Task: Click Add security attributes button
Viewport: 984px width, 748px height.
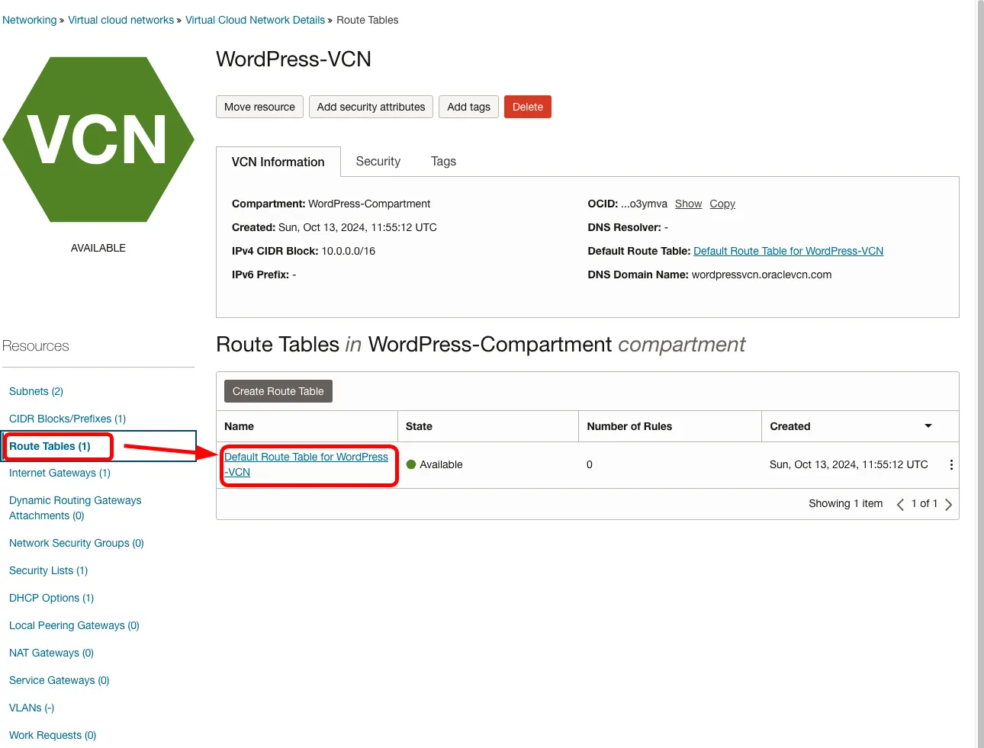Action: pyautogui.click(x=371, y=107)
